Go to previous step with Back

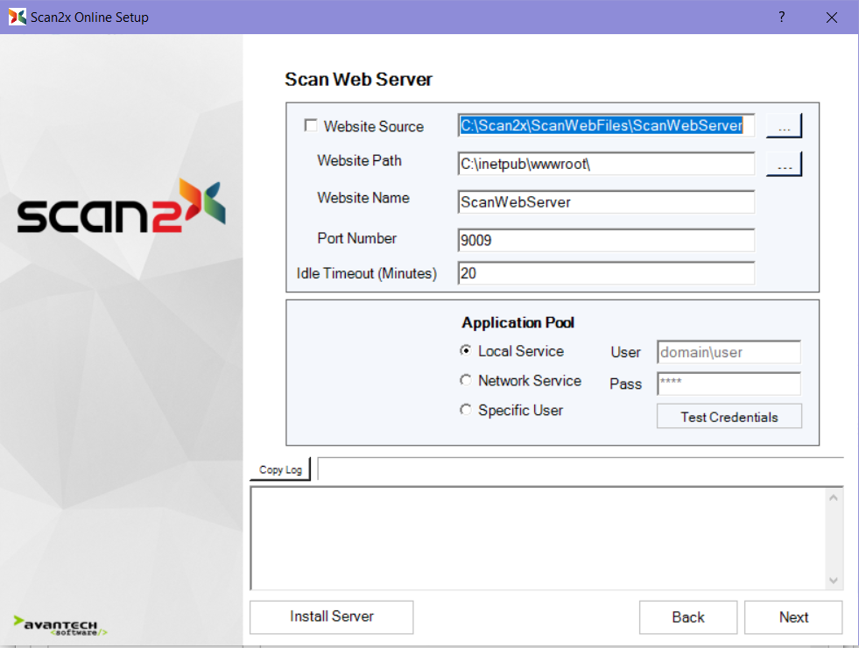pos(687,617)
